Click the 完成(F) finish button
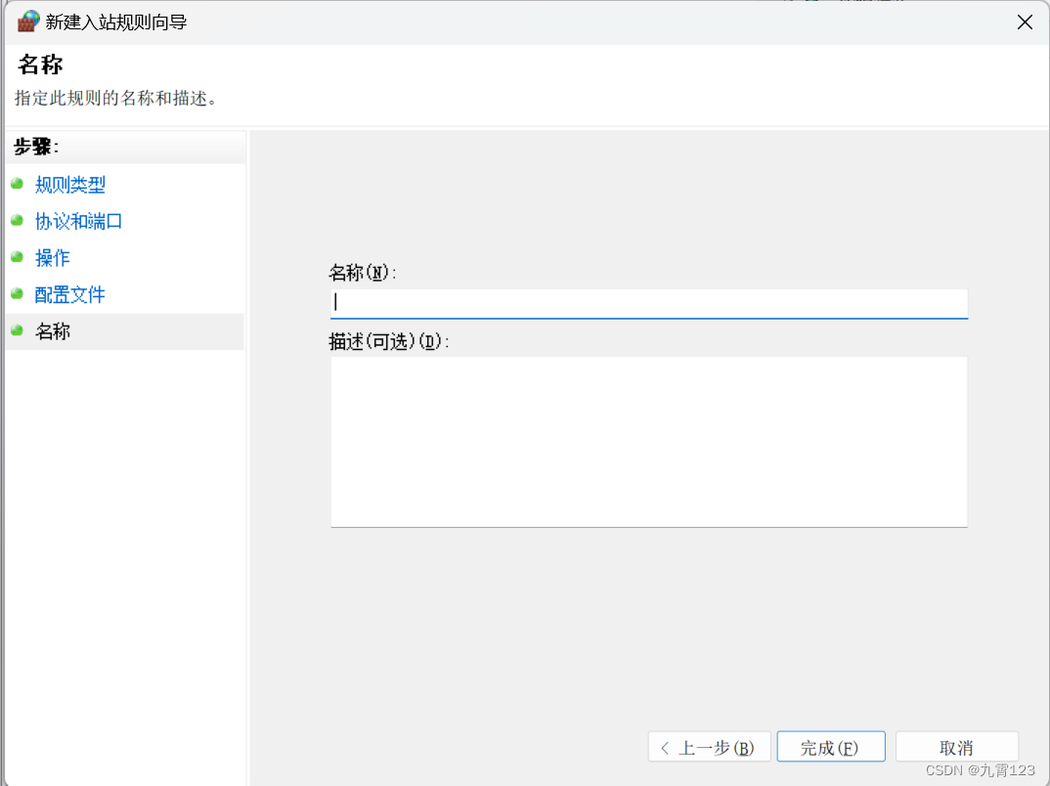The height and width of the screenshot is (786, 1050). (x=831, y=747)
